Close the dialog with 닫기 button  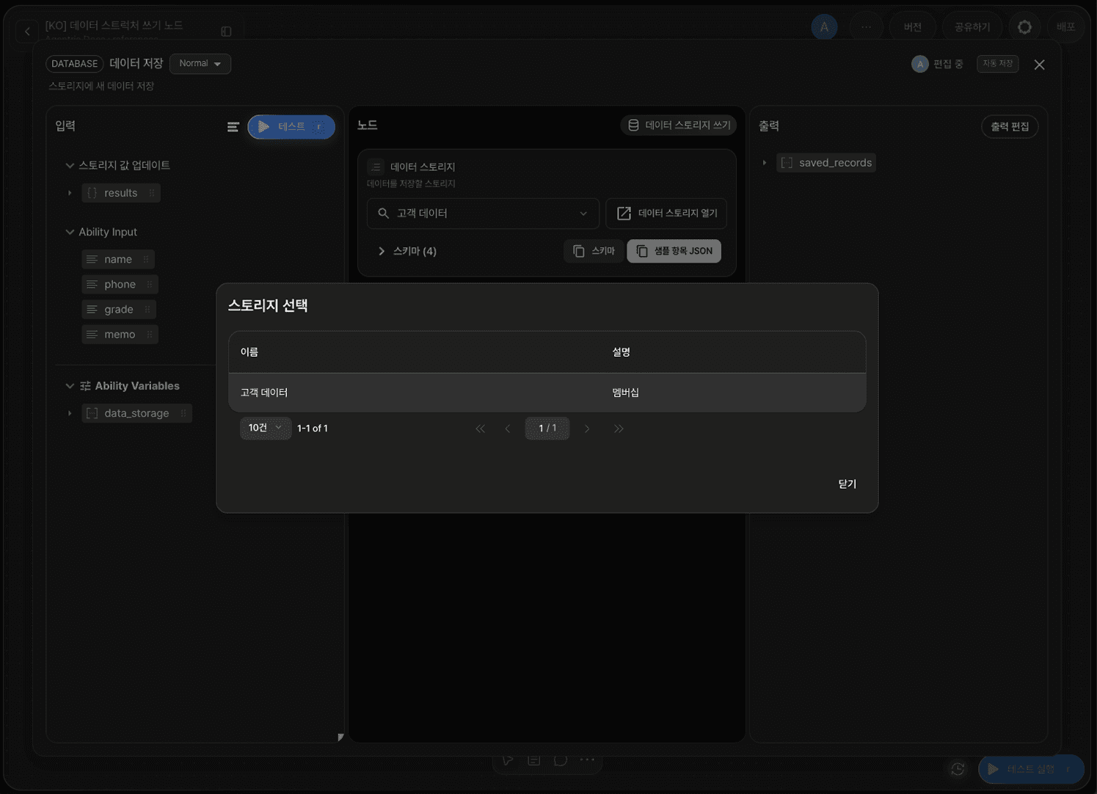[848, 484]
